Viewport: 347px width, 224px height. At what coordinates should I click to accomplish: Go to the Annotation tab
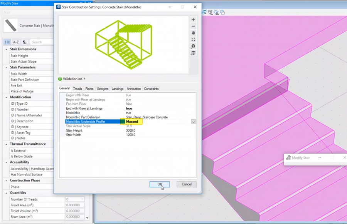coord(134,89)
